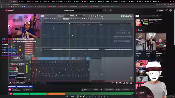Click the orange chip in green banner

56,94
